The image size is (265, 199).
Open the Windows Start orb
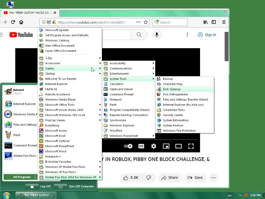point(6,195)
